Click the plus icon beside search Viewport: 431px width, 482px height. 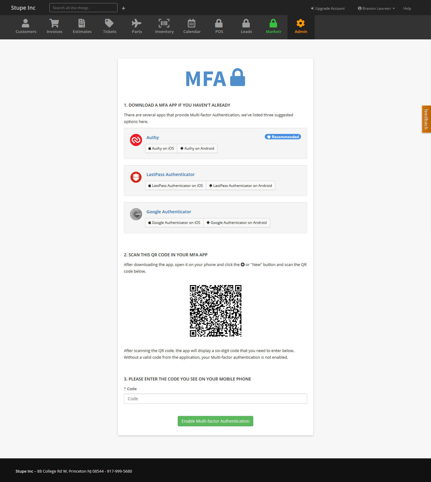[124, 8]
